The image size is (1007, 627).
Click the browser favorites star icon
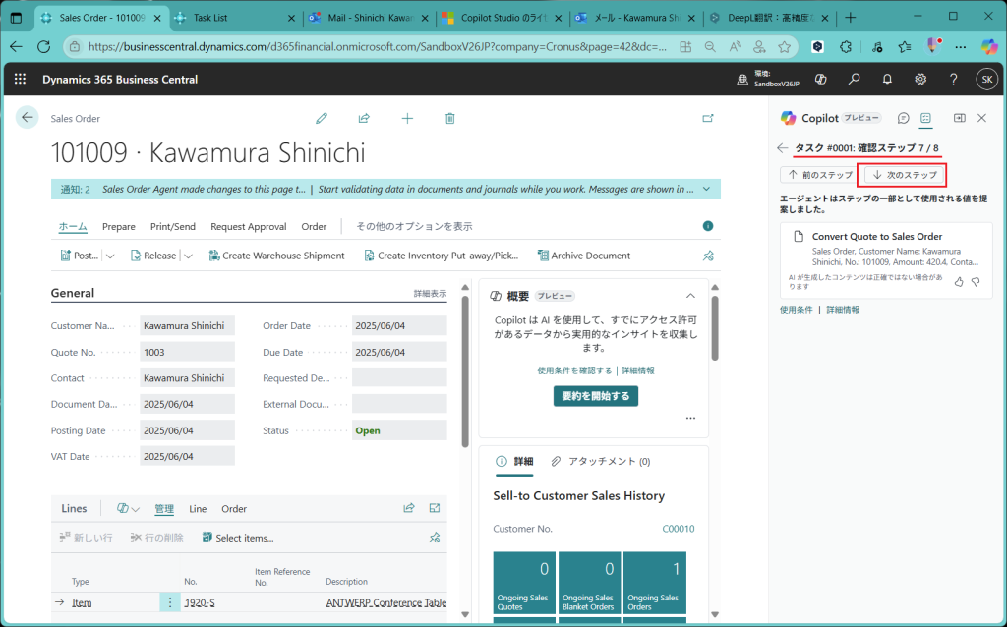(x=784, y=47)
